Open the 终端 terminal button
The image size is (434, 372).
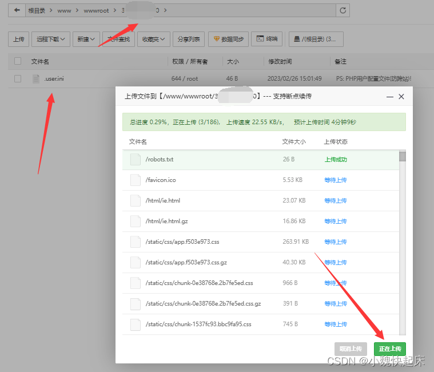coord(267,39)
